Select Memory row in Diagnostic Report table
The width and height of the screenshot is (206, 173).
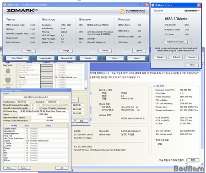(x=36, y=148)
